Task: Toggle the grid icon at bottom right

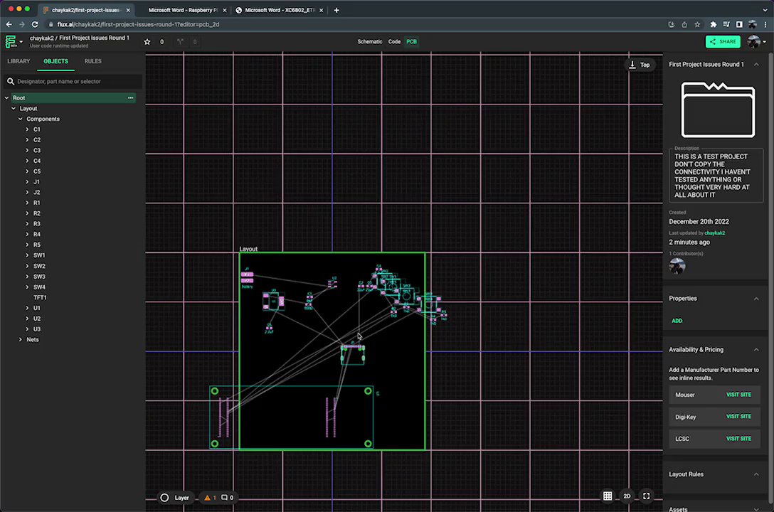Action: point(608,496)
